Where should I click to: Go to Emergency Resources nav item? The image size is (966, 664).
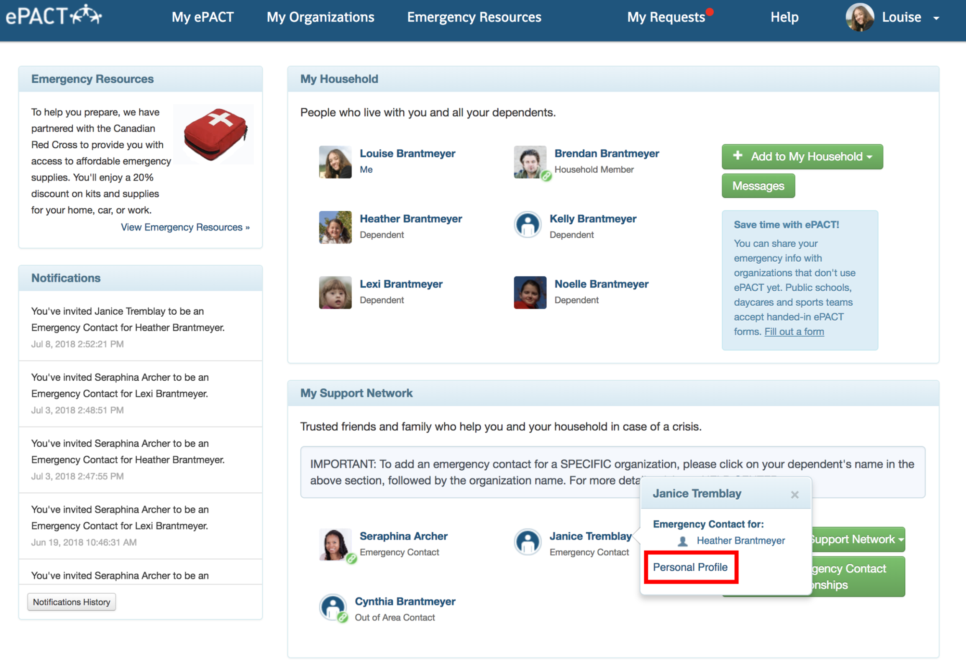474,17
